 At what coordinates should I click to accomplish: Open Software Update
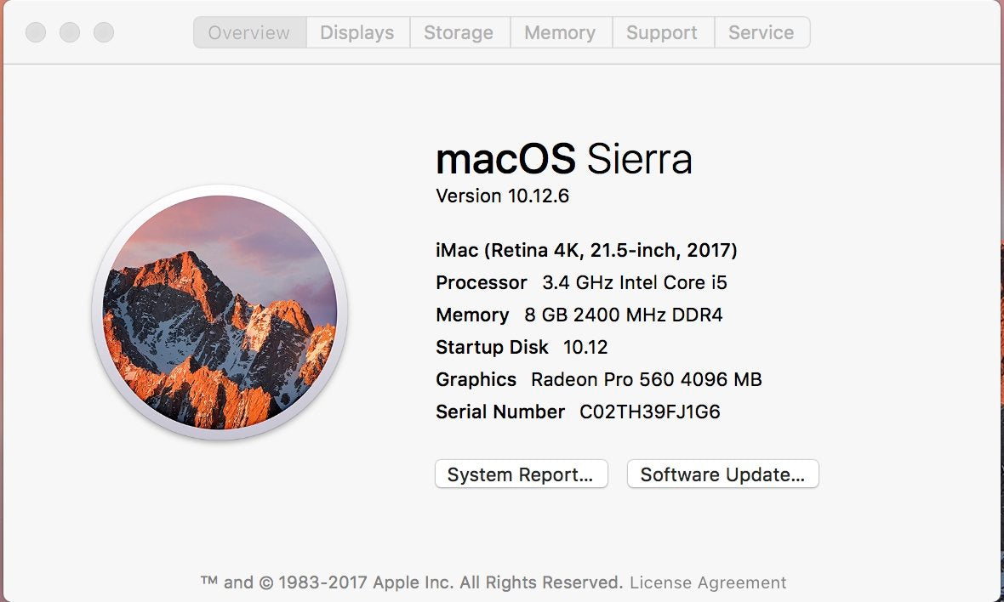point(722,474)
